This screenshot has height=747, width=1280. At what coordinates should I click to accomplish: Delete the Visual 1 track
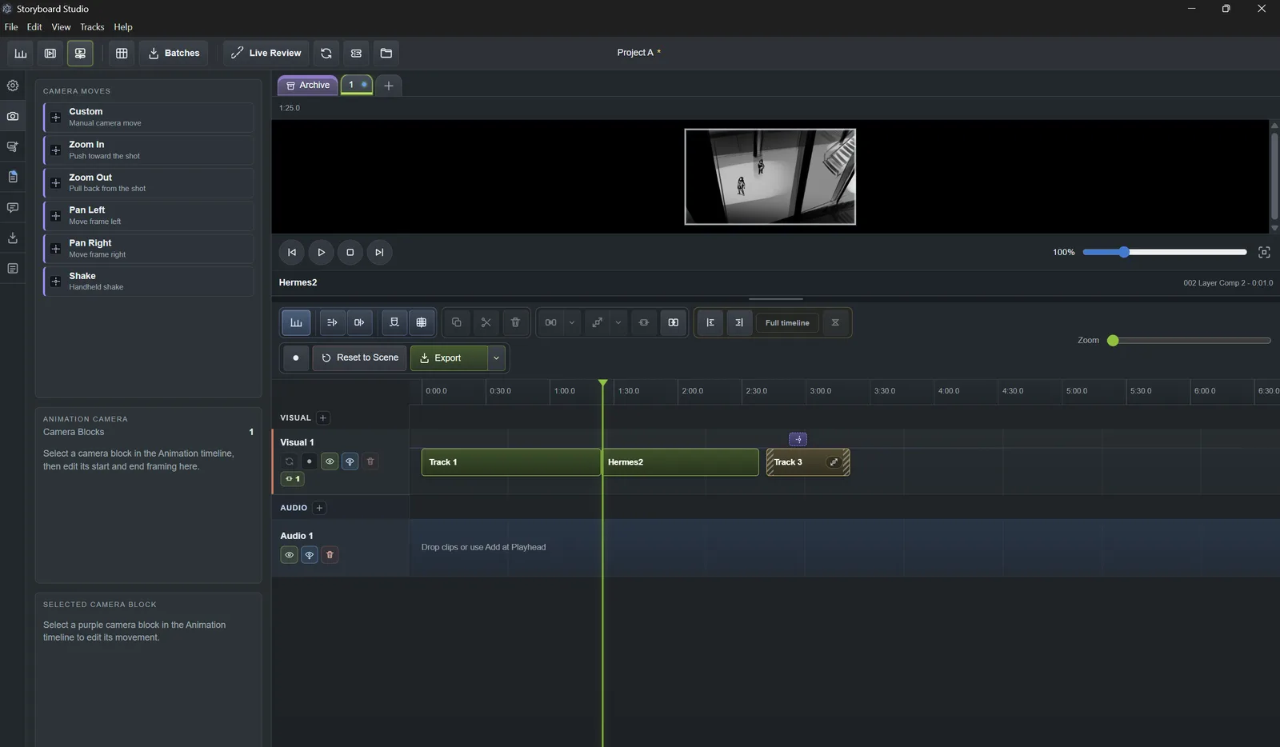pyautogui.click(x=370, y=461)
